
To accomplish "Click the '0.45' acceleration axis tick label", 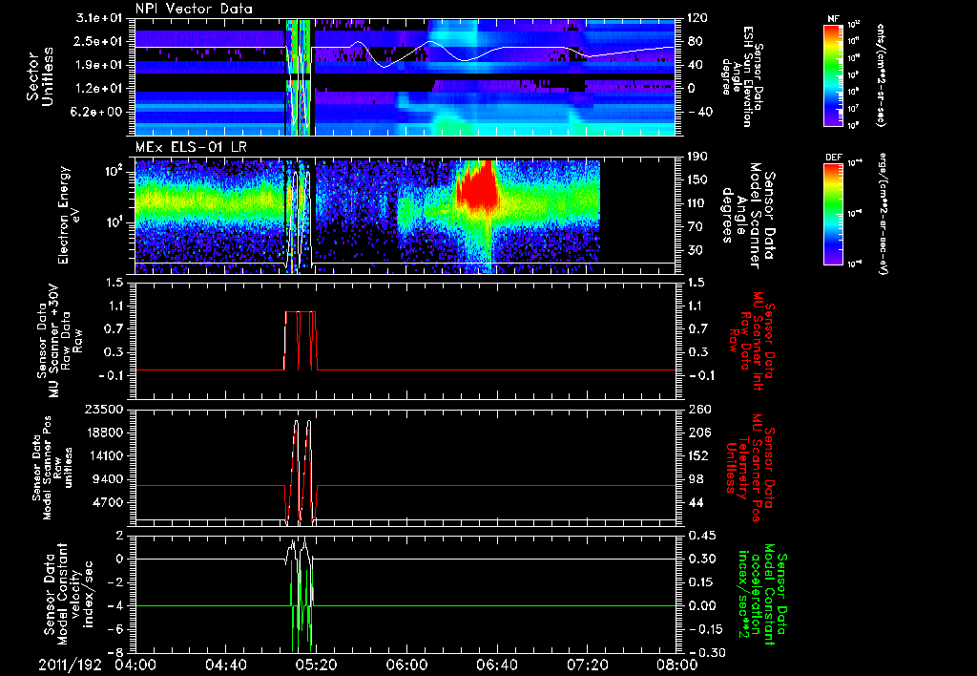I will point(701,535).
